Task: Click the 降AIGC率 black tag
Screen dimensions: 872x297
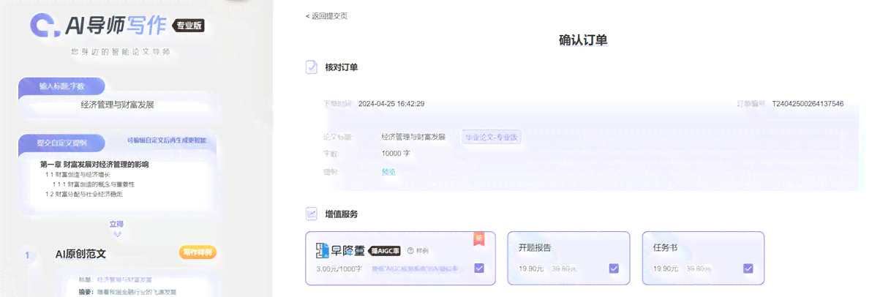Action: click(x=386, y=251)
